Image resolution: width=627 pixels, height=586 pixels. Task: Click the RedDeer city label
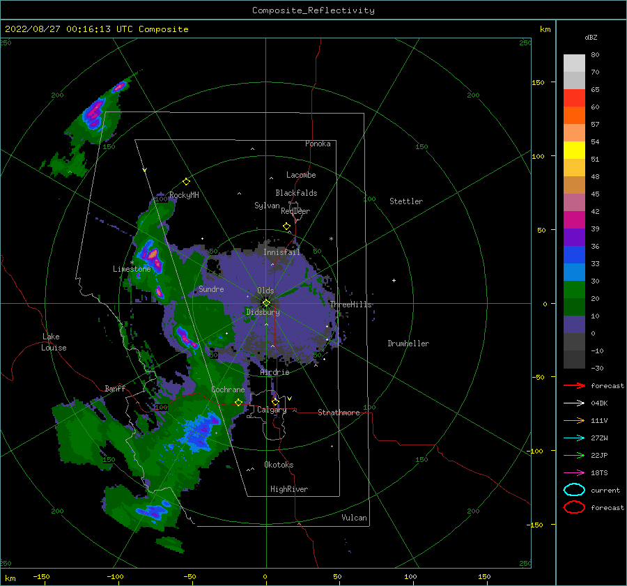[295, 211]
